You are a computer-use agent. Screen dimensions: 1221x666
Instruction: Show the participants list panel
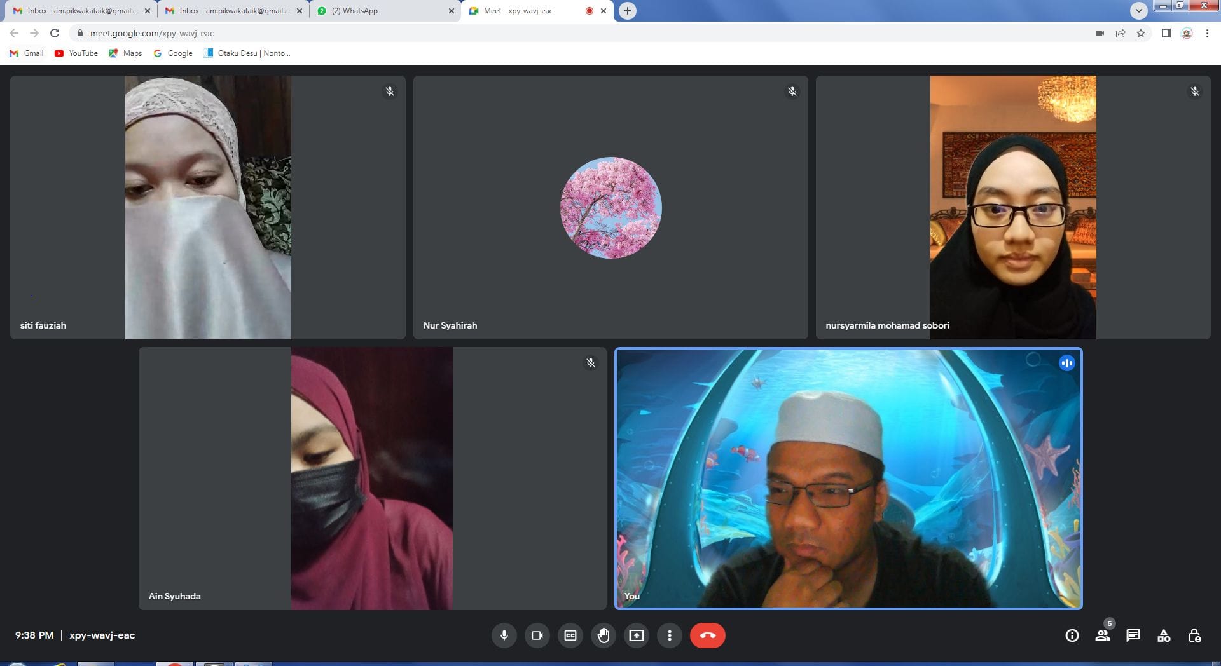coord(1103,635)
